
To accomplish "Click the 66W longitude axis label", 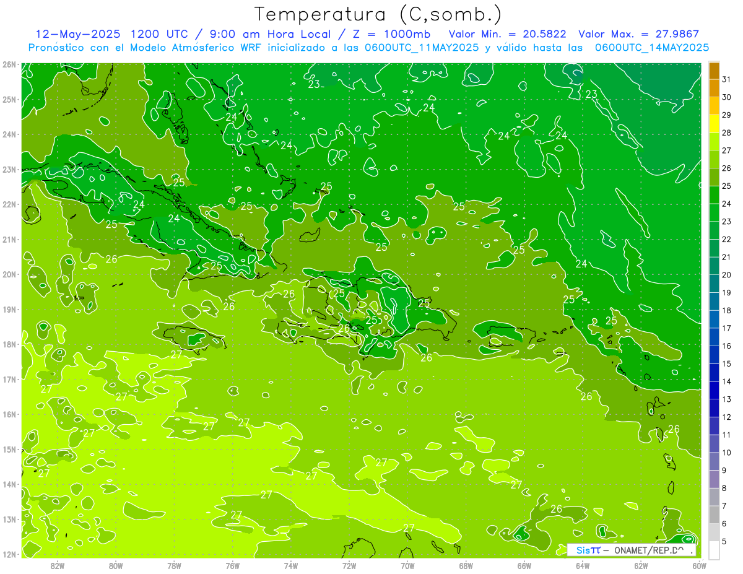I will click(x=524, y=565).
